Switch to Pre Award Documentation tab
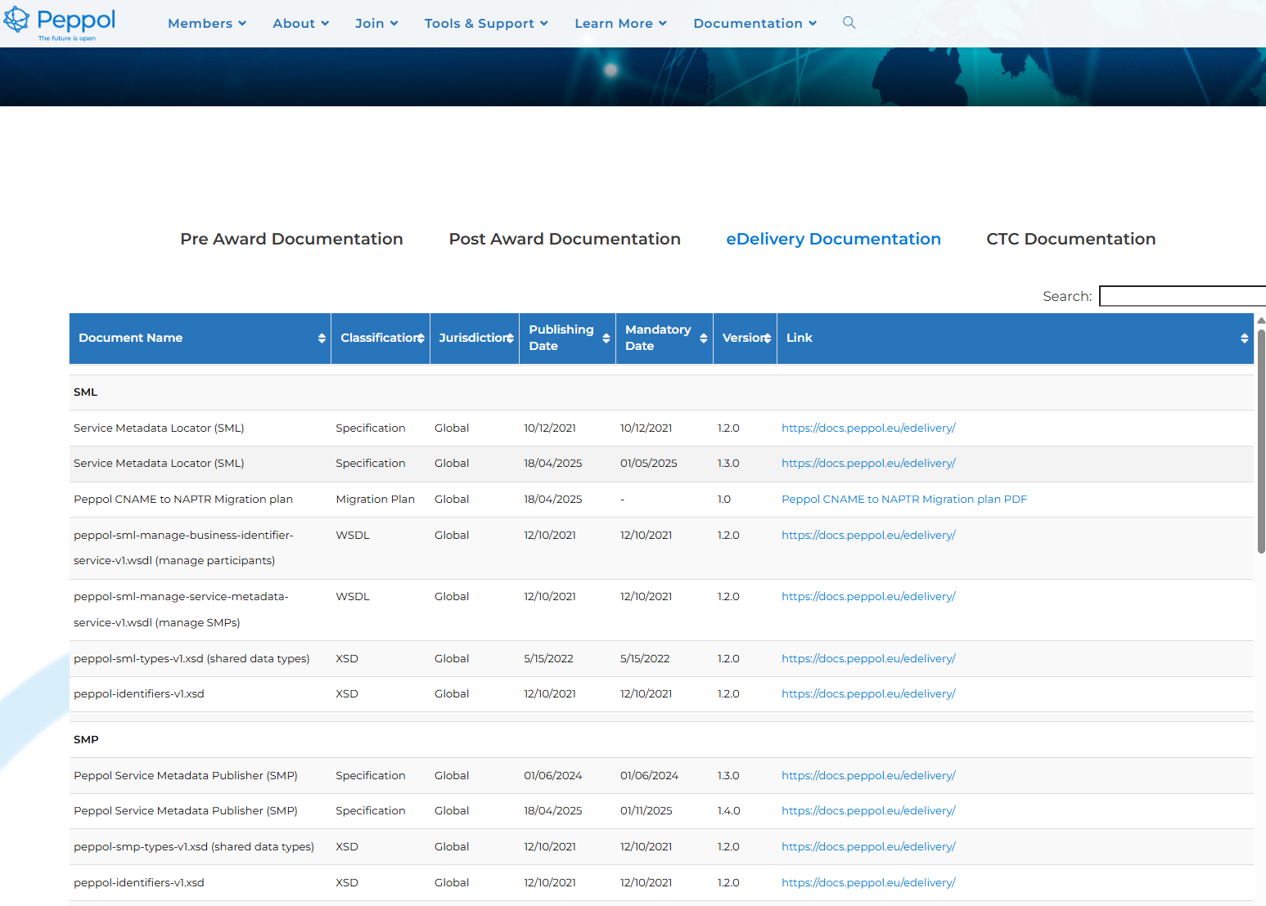 coord(291,239)
